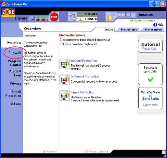Click the PROGRAMS label
The height and width of the screenshot is (158, 167).
click(x=145, y=15)
